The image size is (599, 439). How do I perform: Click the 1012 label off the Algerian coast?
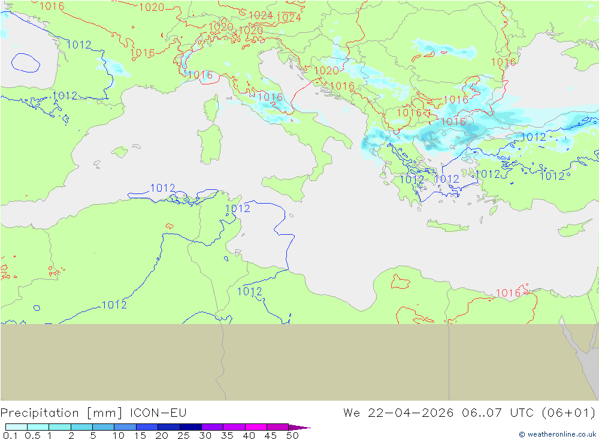click(162, 188)
